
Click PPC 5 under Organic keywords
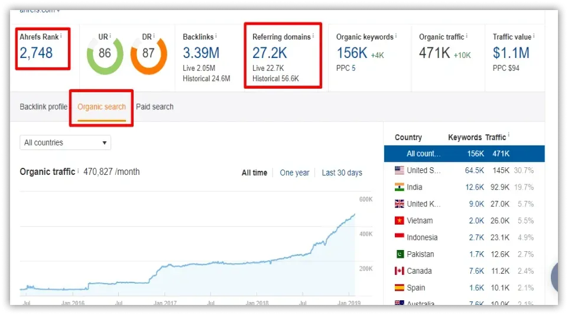[x=346, y=68]
